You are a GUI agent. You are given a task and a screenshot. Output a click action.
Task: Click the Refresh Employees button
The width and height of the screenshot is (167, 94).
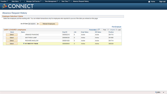pos(49,24)
